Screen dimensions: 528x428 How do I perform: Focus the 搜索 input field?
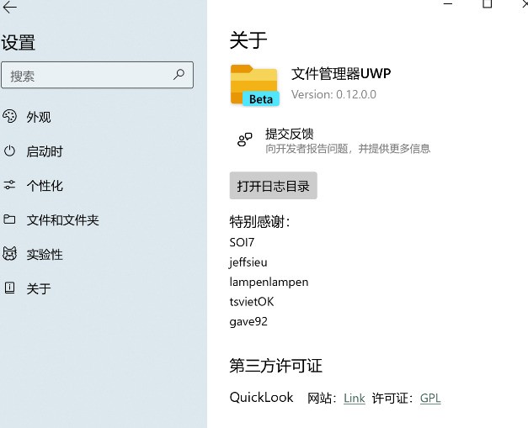(97, 75)
